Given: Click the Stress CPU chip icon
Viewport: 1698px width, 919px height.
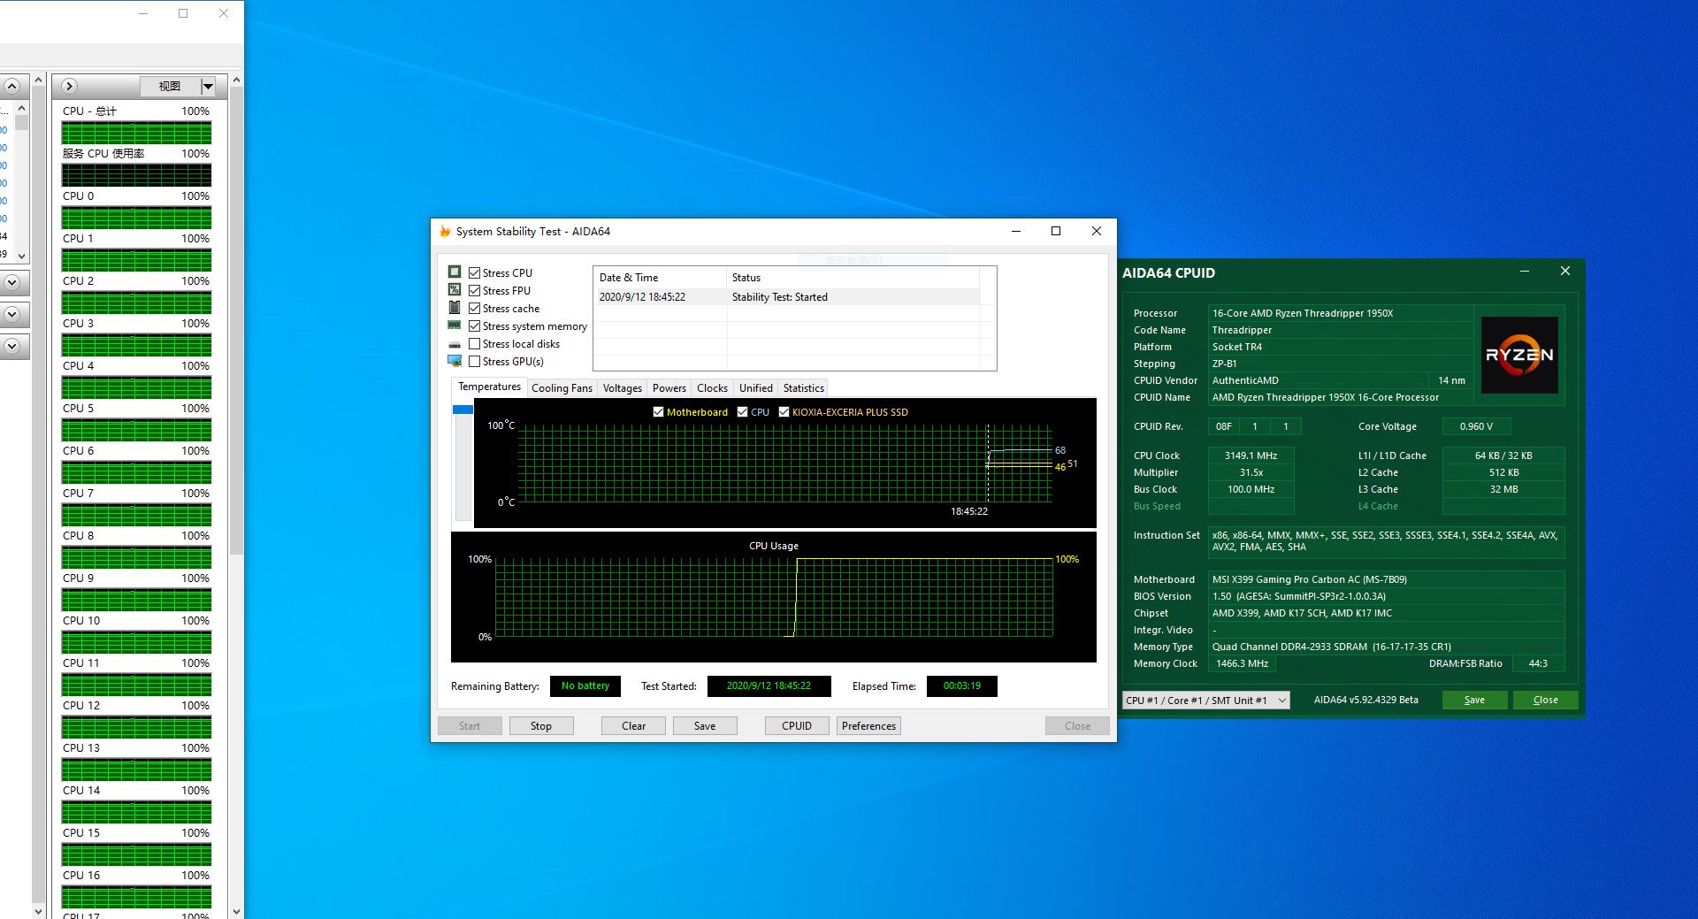Looking at the screenshot, I should (x=455, y=272).
